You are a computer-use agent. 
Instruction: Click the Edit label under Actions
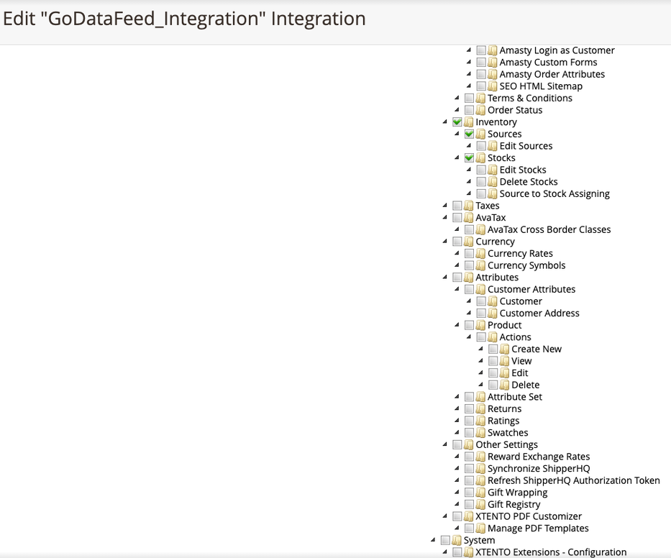pos(519,373)
